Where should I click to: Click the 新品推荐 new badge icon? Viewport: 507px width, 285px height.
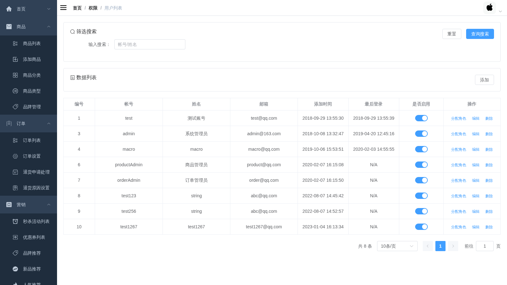click(x=15, y=269)
